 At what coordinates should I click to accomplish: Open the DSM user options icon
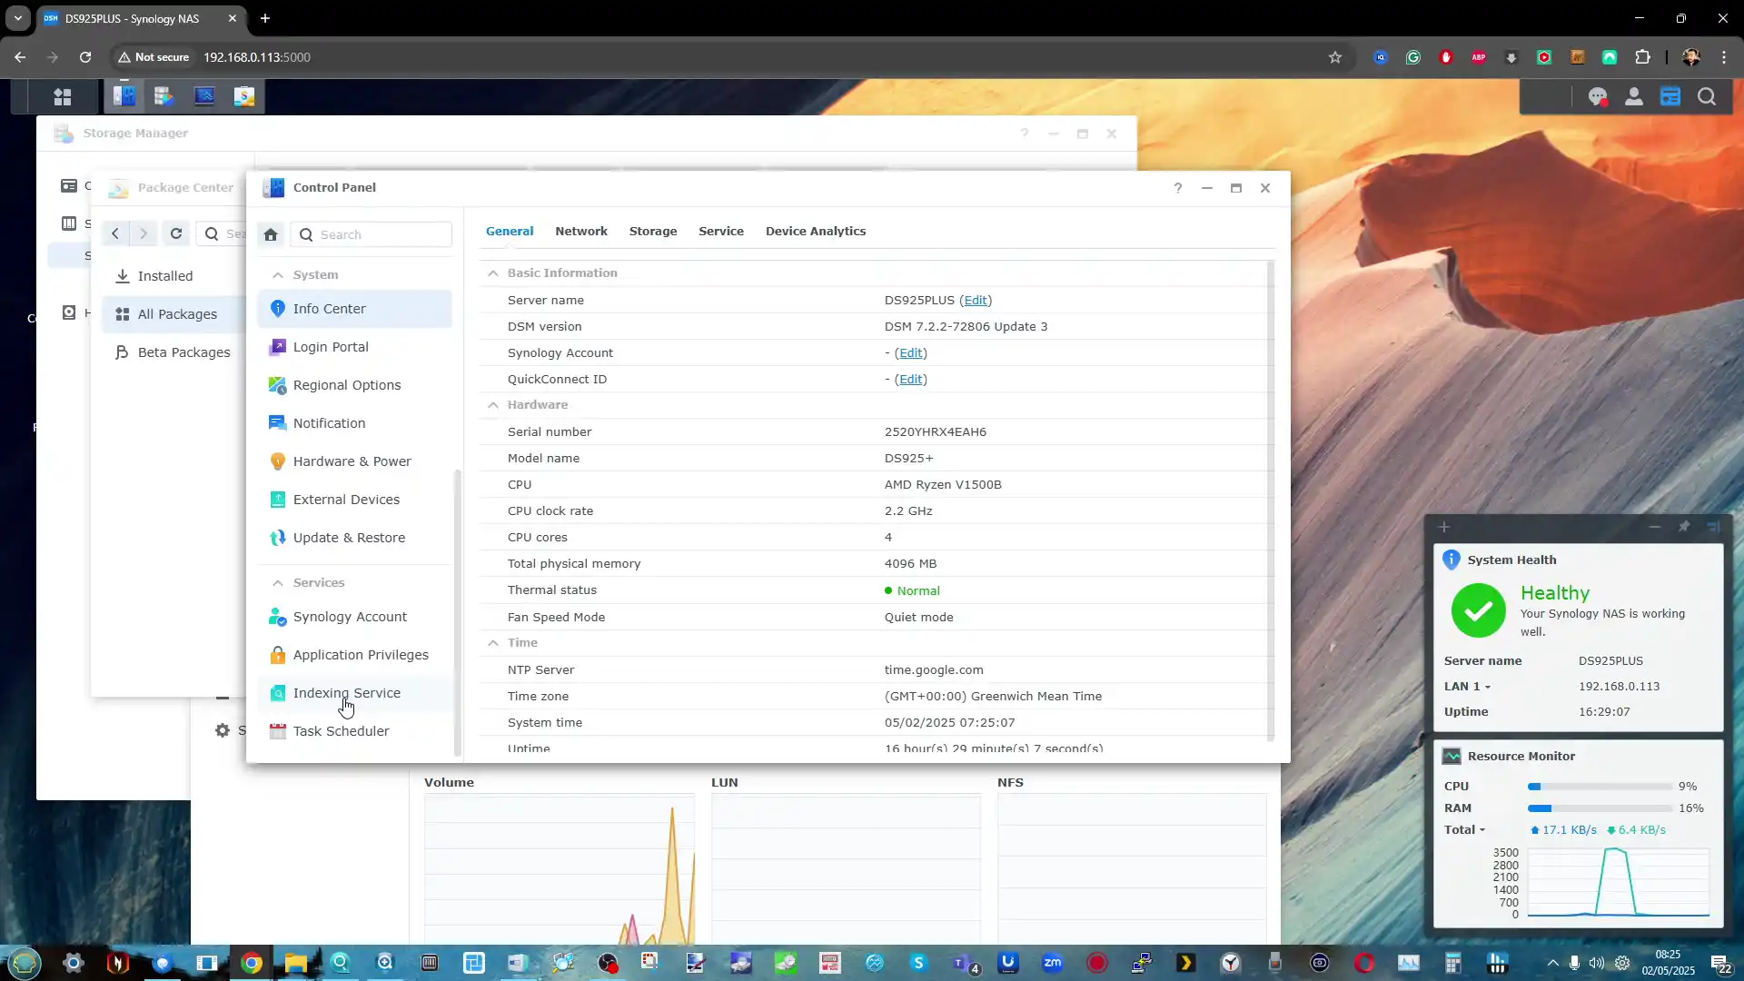coord(1633,96)
